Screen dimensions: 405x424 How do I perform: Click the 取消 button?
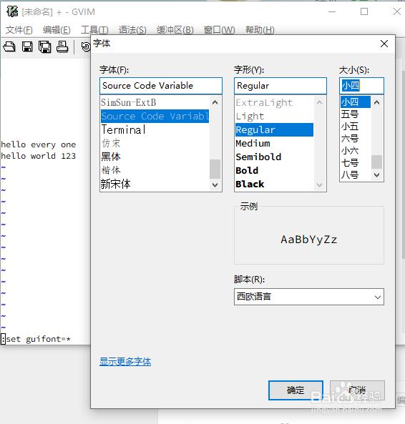357,390
